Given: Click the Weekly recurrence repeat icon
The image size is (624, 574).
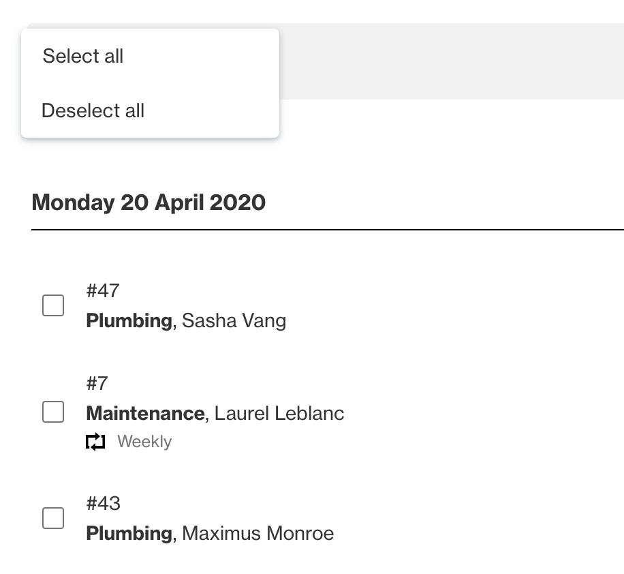Looking at the screenshot, I should tap(95, 442).
